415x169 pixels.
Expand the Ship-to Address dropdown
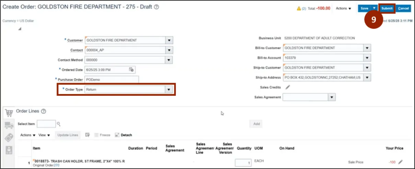(367, 78)
